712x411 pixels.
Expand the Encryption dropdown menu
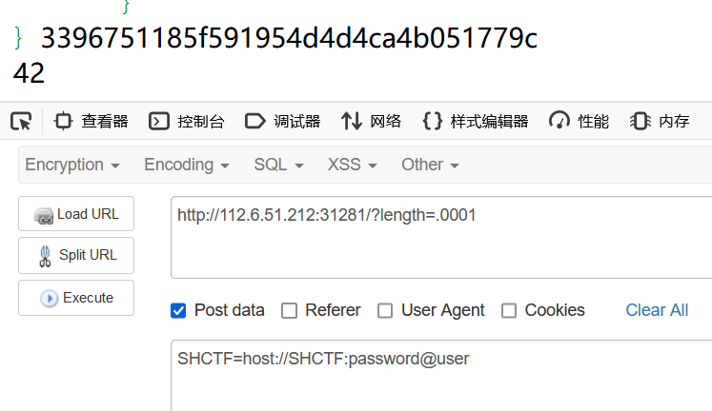pyautogui.click(x=72, y=165)
